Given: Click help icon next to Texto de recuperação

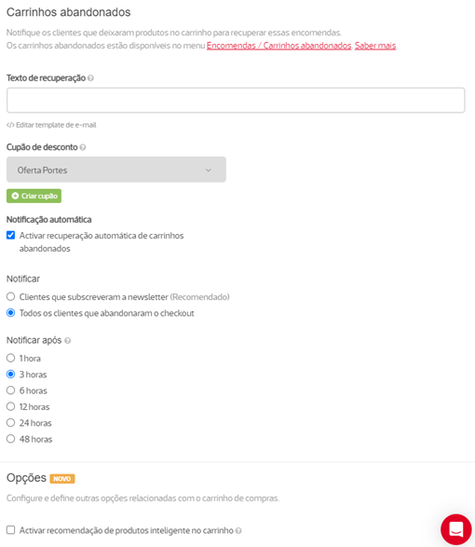Looking at the screenshot, I should 90,78.
